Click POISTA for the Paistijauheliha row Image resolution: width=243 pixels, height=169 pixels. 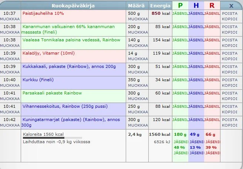[x=230, y=13]
